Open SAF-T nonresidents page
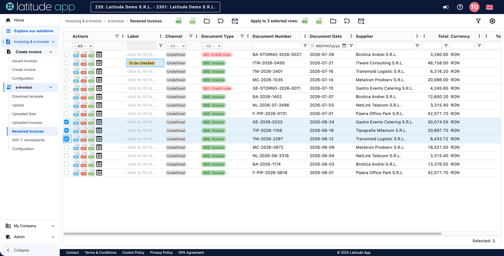The image size is (504, 256). [x=28, y=140]
